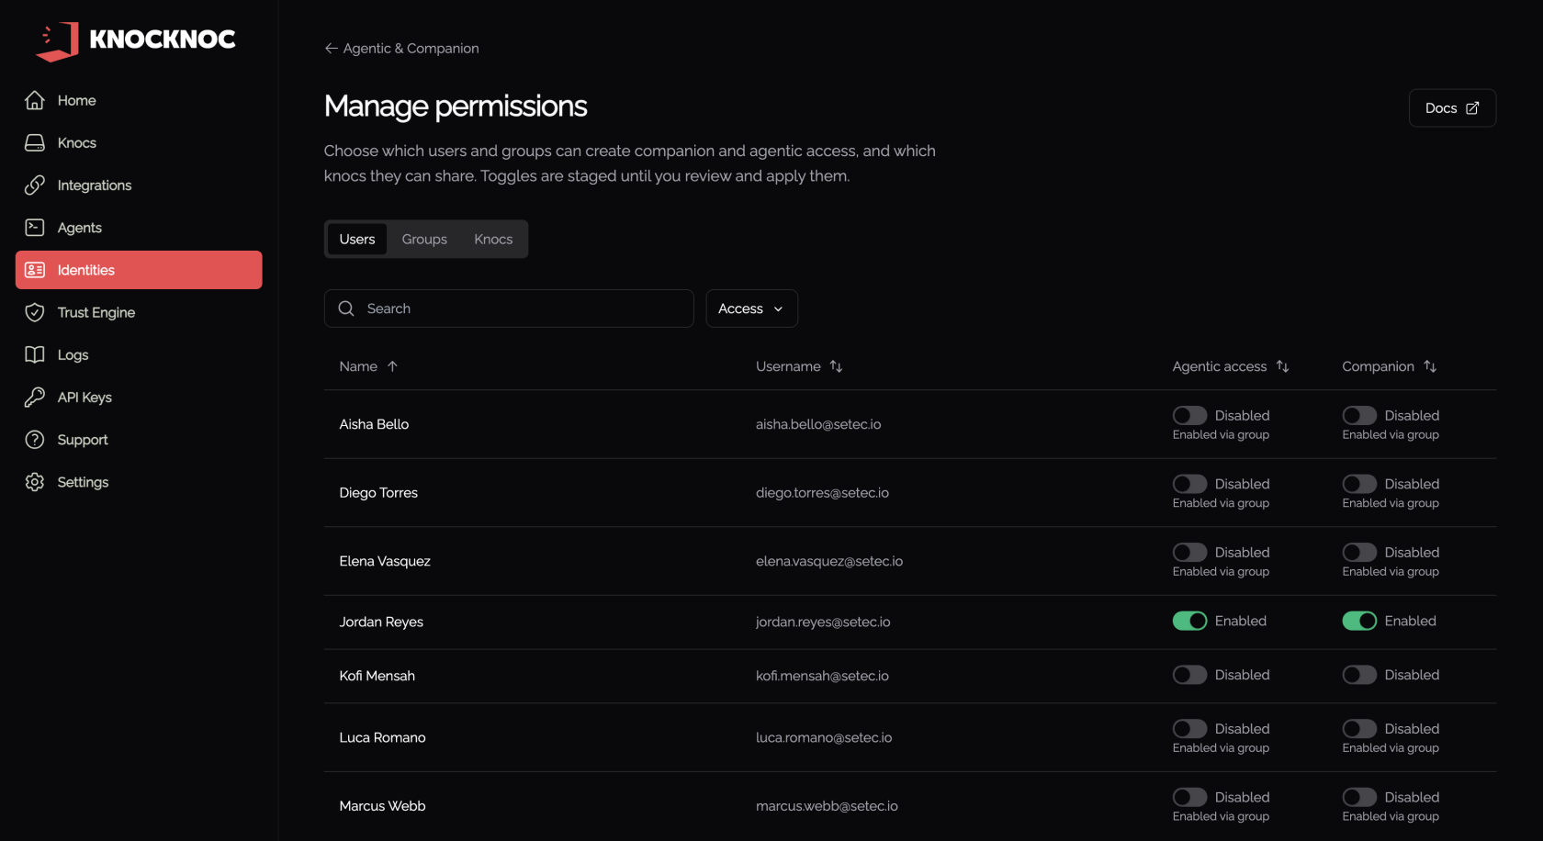Image resolution: width=1543 pixels, height=841 pixels.
Task: Click the Knocs sidebar icon
Action: pos(35,142)
